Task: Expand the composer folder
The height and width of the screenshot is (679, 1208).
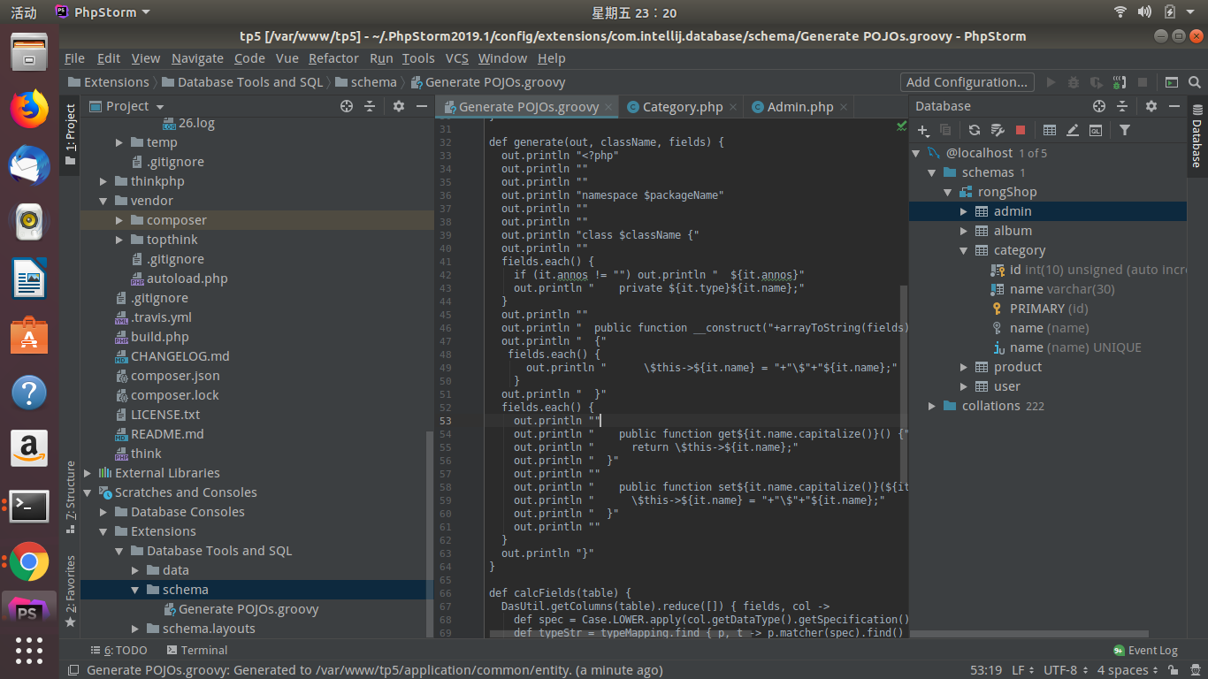Action: tap(120, 220)
